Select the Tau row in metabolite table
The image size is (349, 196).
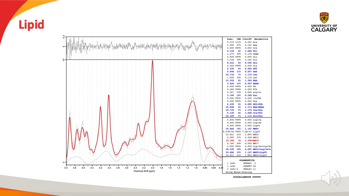(247, 95)
